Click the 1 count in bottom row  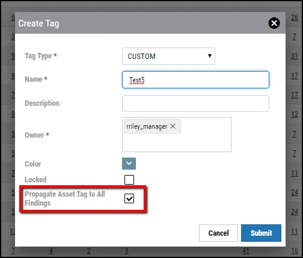[126, 251]
